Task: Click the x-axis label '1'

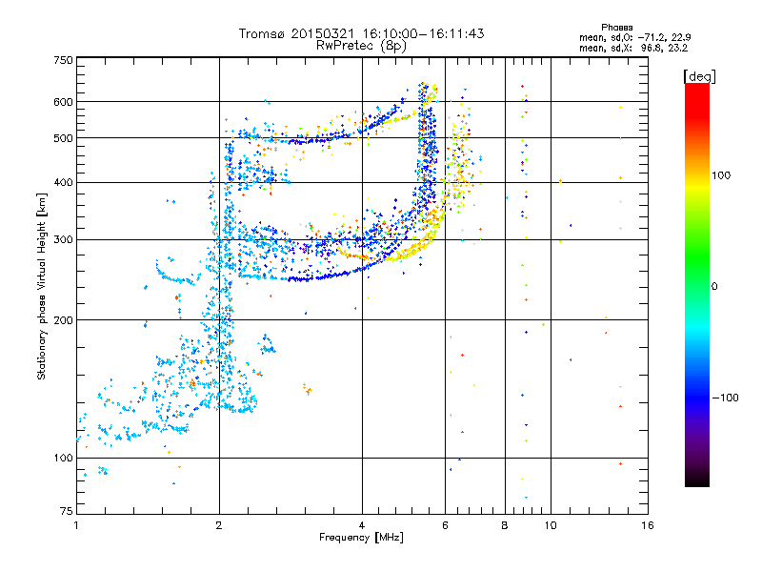Action: pos(76,525)
